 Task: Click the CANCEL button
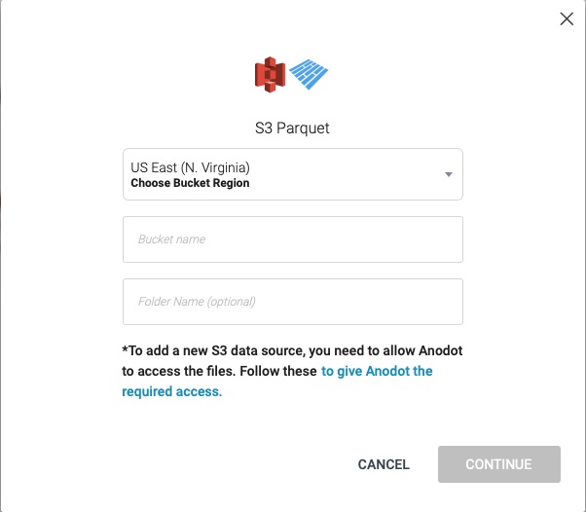[384, 464]
